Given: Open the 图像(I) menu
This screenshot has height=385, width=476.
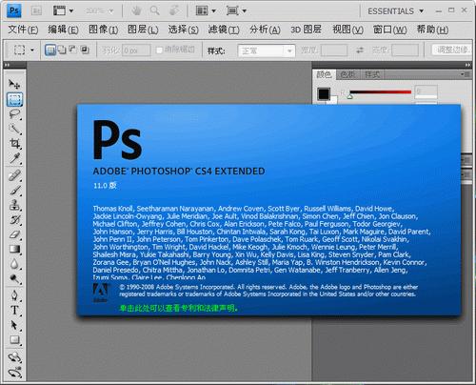Looking at the screenshot, I should [x=103, y=30].
